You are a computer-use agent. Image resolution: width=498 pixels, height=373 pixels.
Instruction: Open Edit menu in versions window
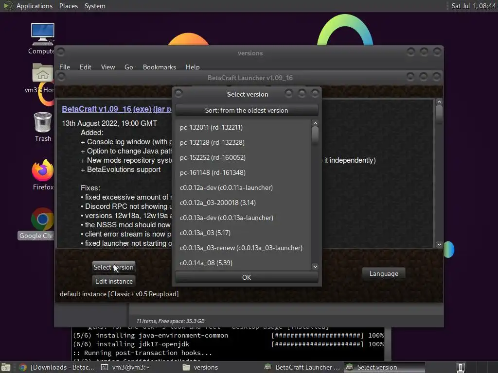coord(85,67)
